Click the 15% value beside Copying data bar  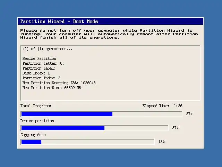[x=161, y=142]
